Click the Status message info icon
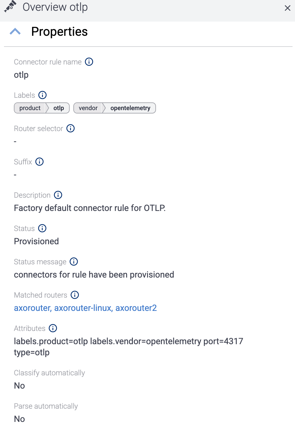Image resolution: width=295 pixels, height=425 pixels. [74, 262]
